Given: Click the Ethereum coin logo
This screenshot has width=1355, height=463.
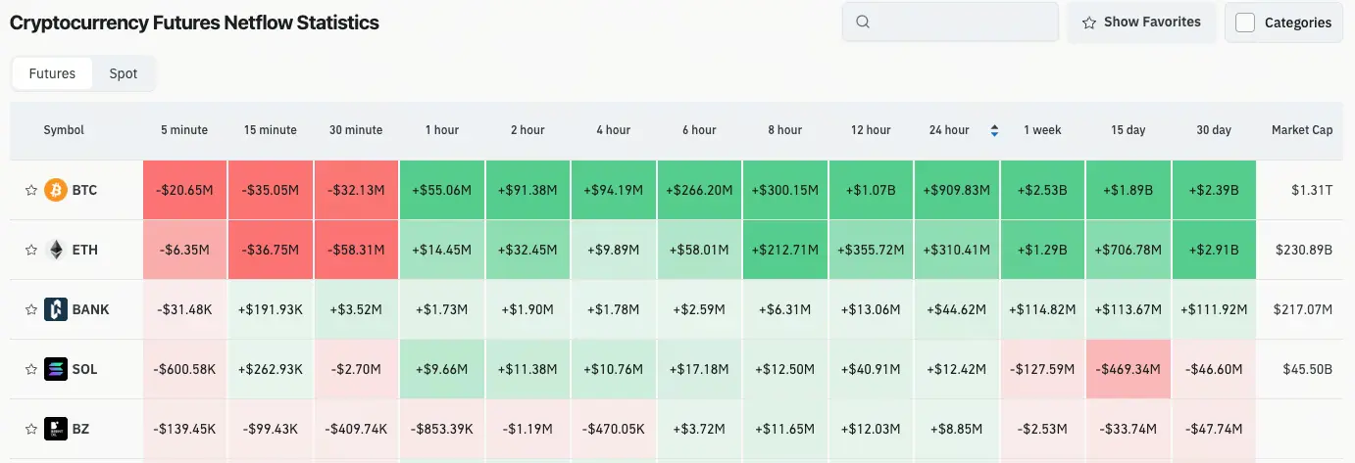Looking at the screenshot, I should (56, 250).
